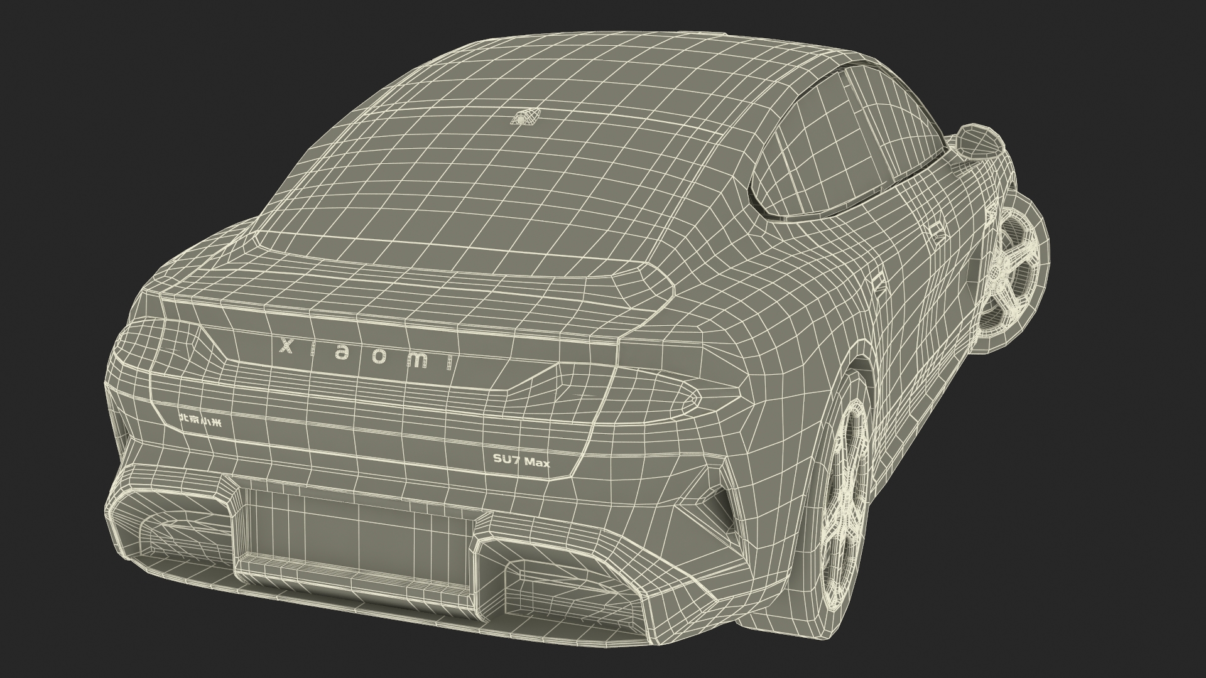This screenshot has height=678, width=1206.
Task: Click the "SU7 Max" badge
Action: (520, 461)
